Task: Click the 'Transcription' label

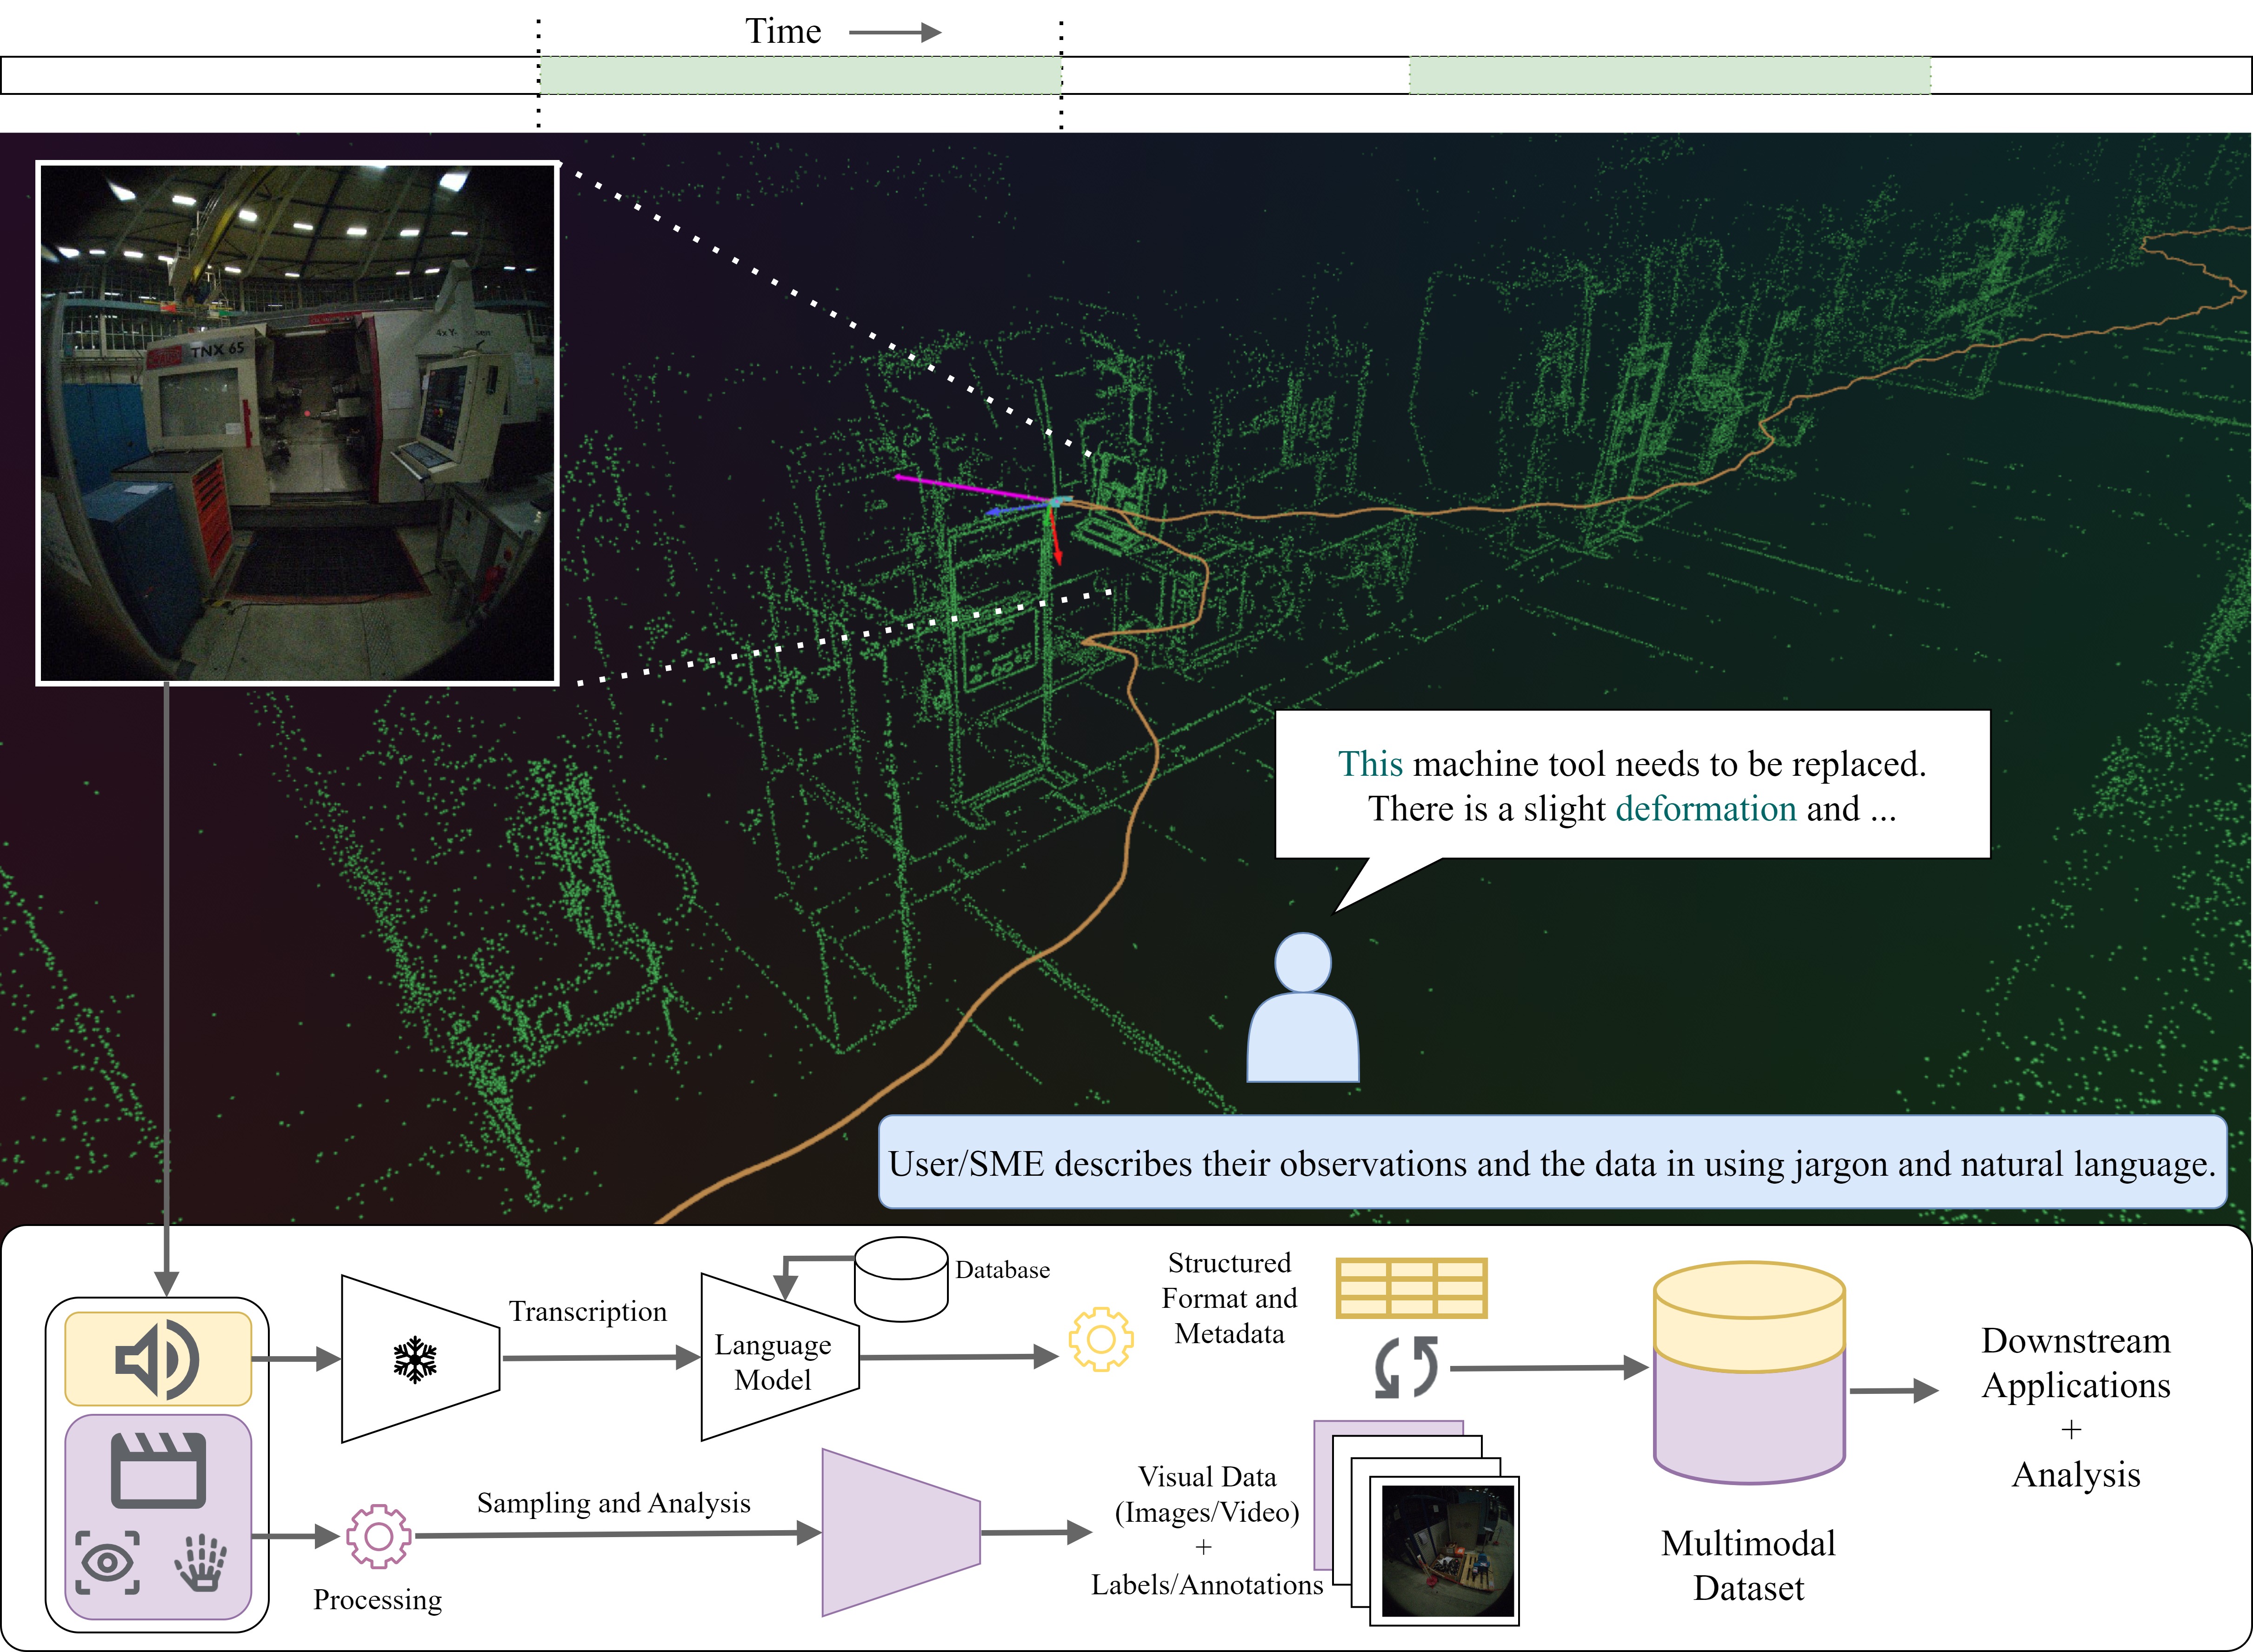Action: coord(588,1311)
